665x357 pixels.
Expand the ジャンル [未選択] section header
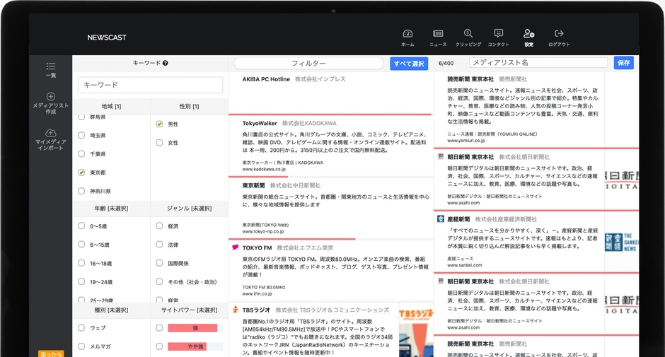point(189,209)
